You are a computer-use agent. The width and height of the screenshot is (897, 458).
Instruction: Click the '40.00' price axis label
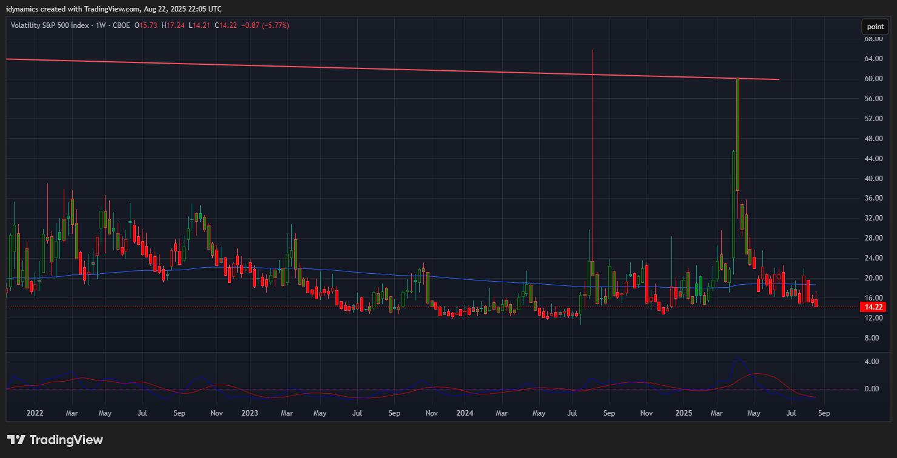[873, 179]
